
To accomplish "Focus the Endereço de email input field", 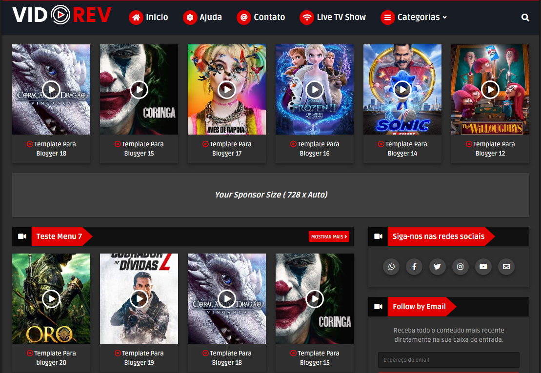I will tap(448, 360).
